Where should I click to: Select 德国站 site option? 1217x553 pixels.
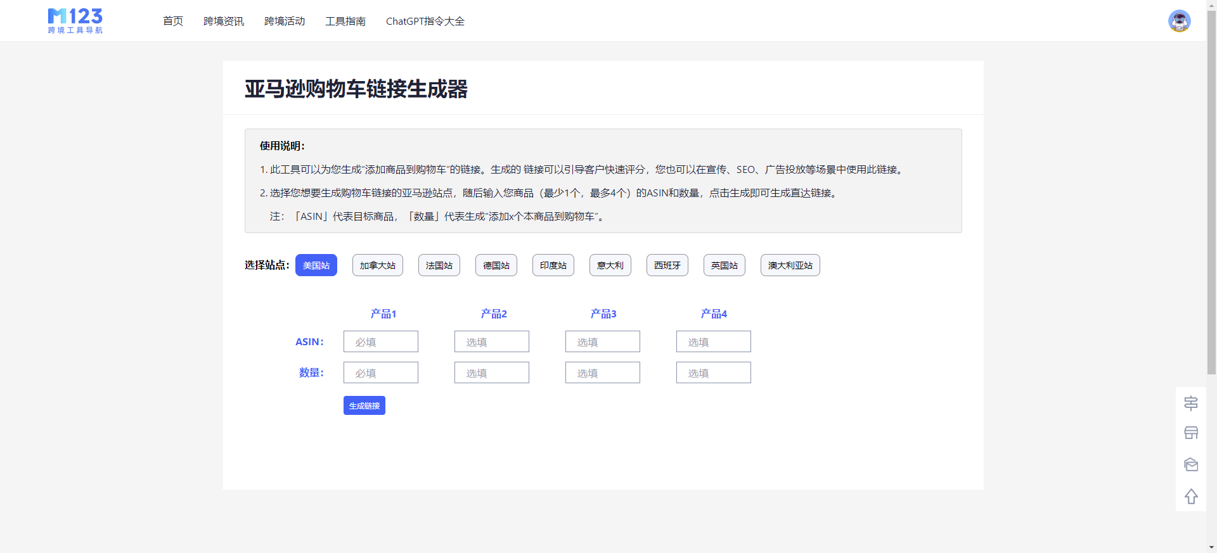point(496,265)
